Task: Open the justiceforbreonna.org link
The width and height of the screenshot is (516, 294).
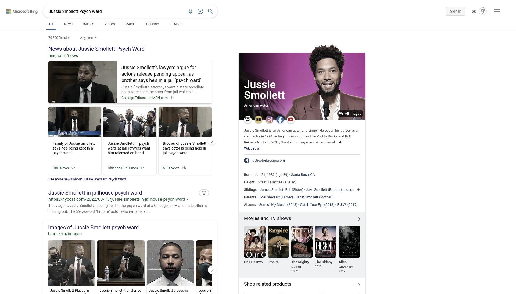Action: [268, 161]
